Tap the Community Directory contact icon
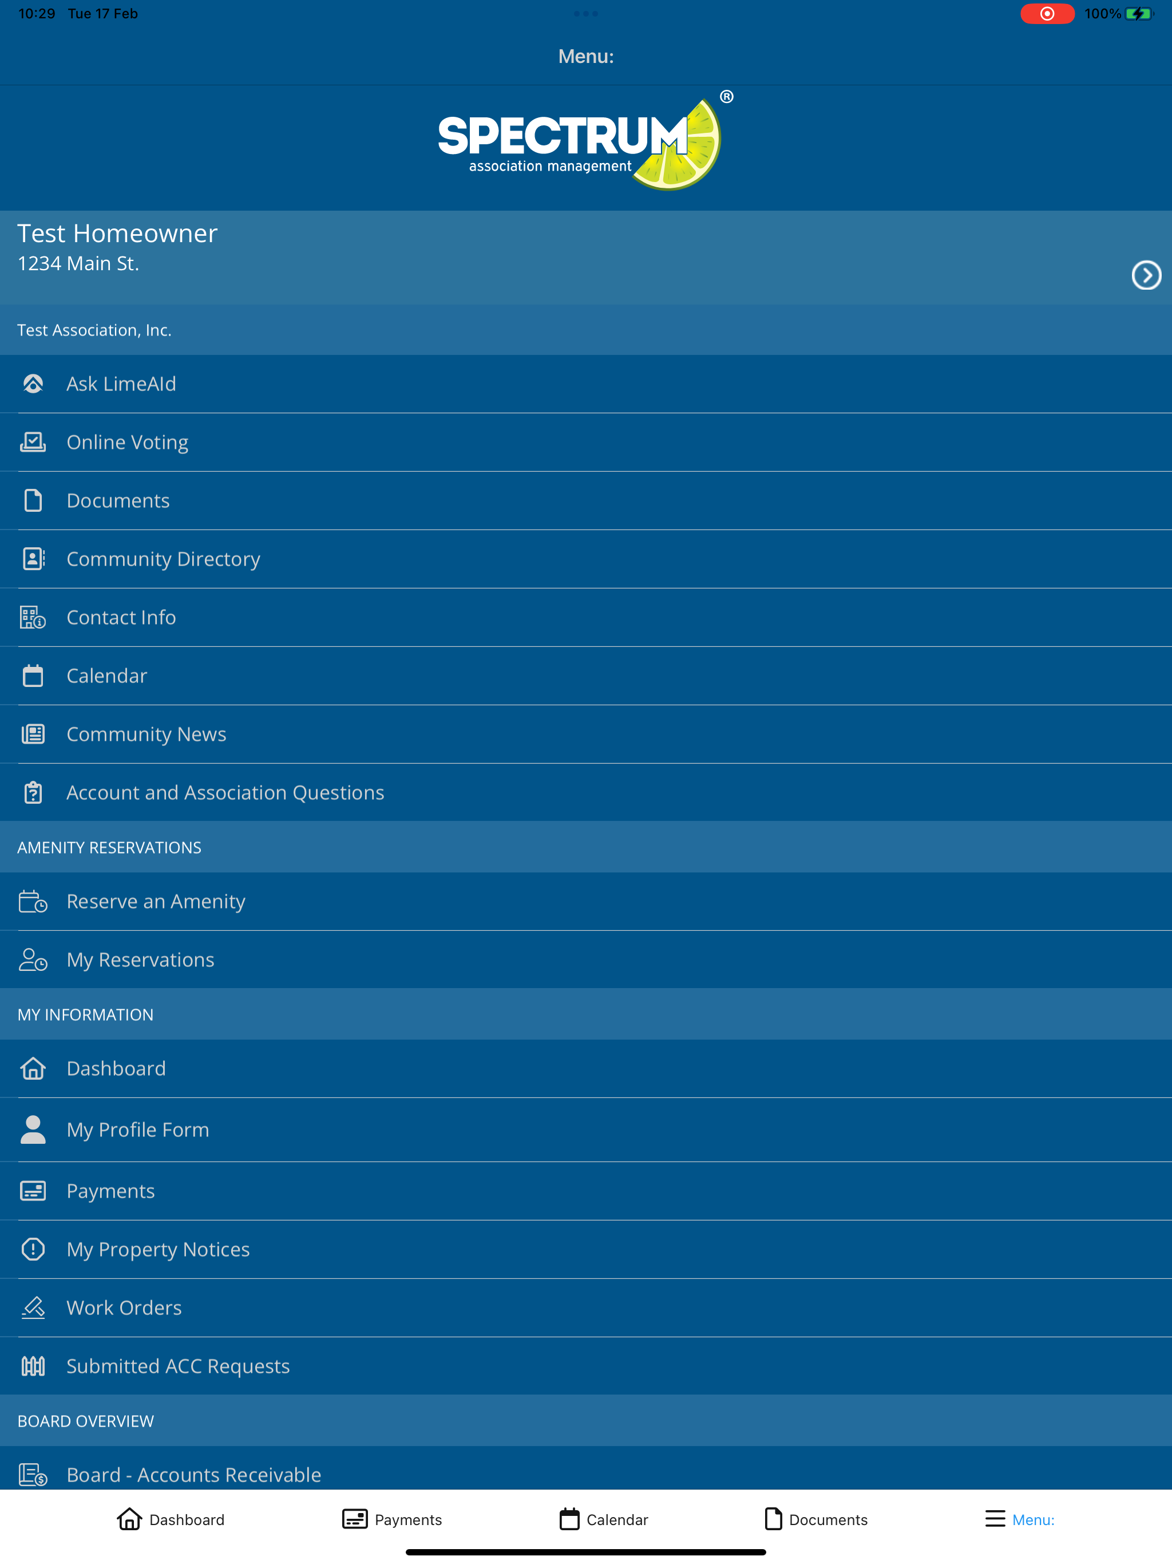The image size is (1172, 1564). pos(33,559)
